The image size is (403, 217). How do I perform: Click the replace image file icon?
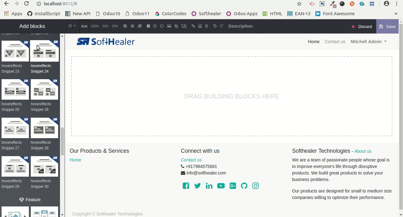click(200, 26)
